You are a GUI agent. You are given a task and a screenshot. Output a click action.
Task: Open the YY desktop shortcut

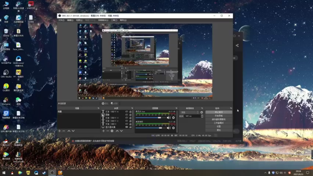tap(18, 75)
